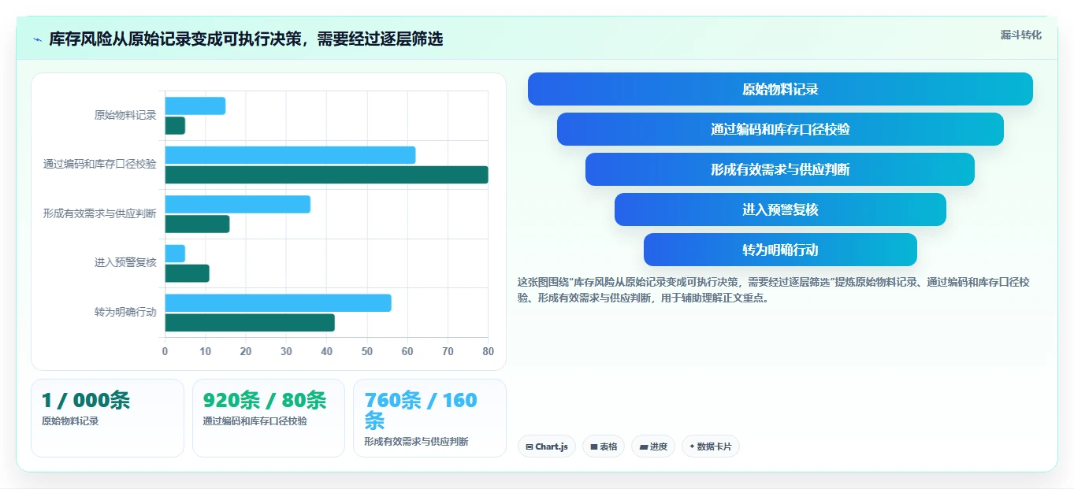Viewport: 1074px width, 489px height.
Task: Click the stat value 760条 / 160条
Action: [421, 410]
